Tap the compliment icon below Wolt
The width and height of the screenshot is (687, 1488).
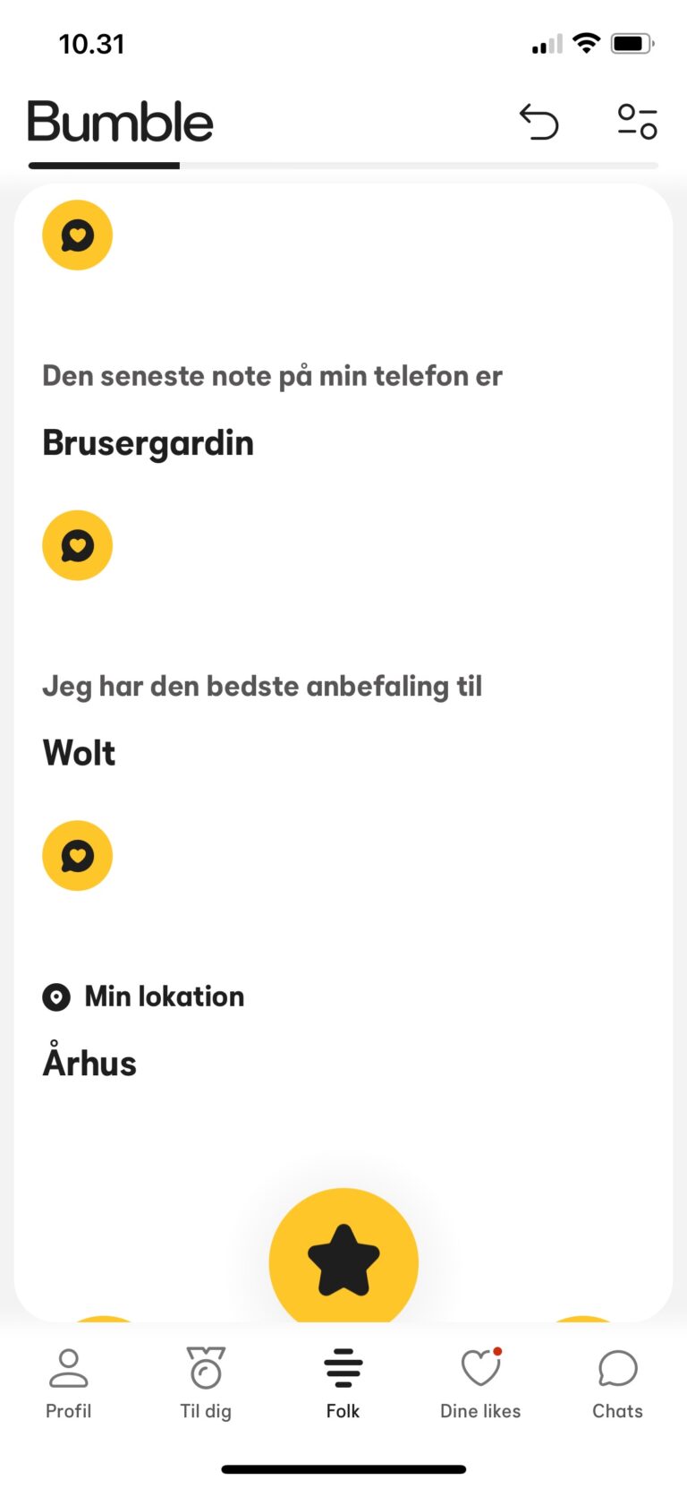pyautogui.click(x=78, y=856)
